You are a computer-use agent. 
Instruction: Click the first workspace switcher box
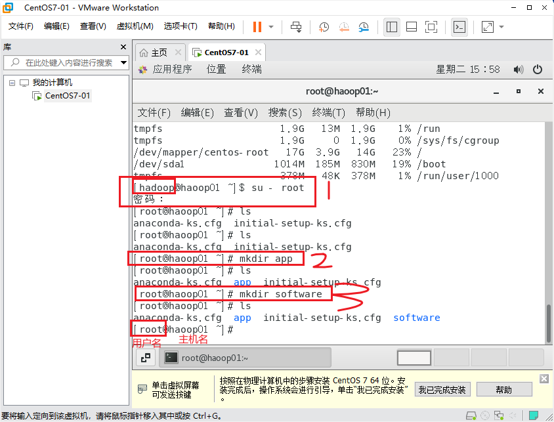pyautogui.click(x=414, y=358)
